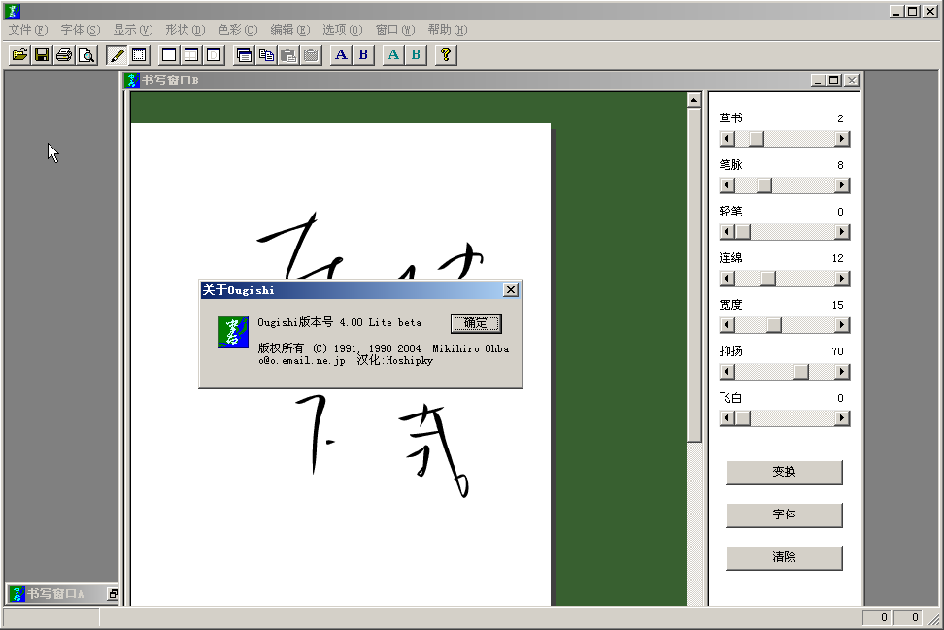
Task: Increase 连绵 using its right slider arrow
Action: coord(841,278)
